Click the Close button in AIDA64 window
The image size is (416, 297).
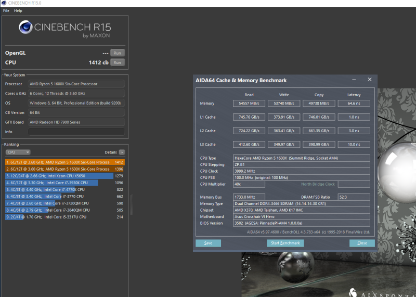click(x=362, y=243)
